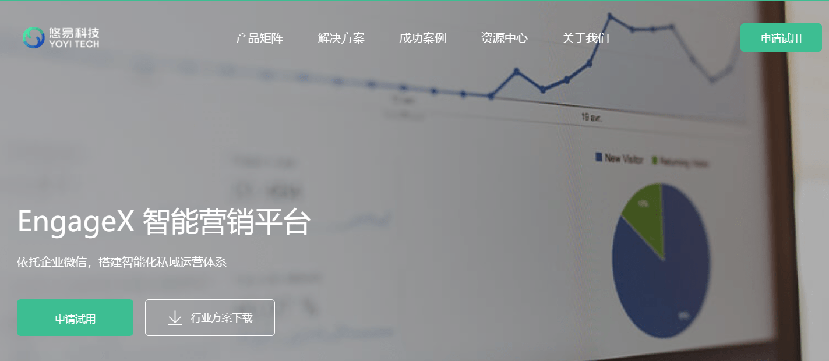This screenshot has width=829, height=361.
Task: Open the 成功案例 menu
Action: (x=422, y=38)
